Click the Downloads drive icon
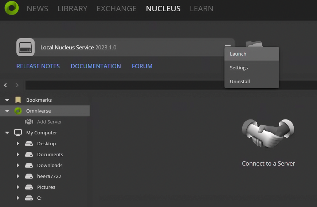317x207 pixels. (29, 165)
